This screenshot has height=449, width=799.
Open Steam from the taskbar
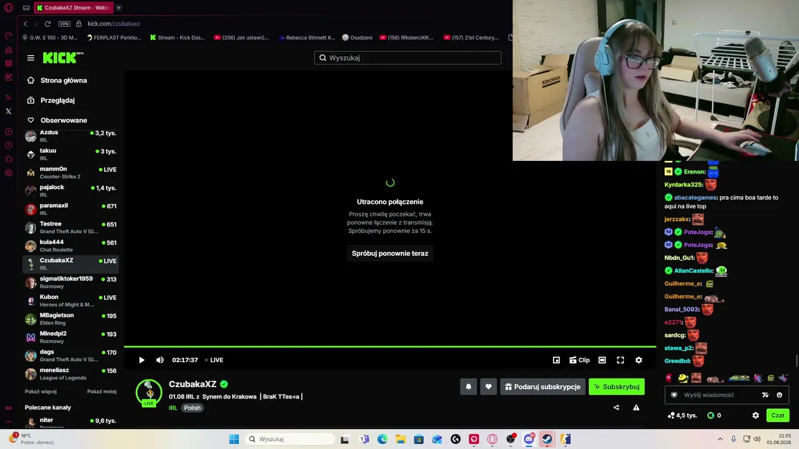(547, 439)
